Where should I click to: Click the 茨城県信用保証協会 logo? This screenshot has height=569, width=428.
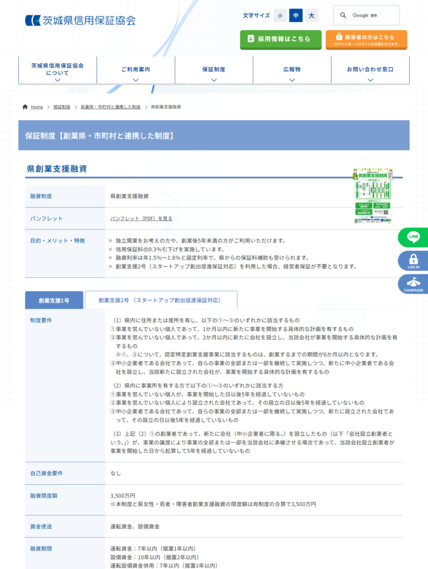[80, 21]
